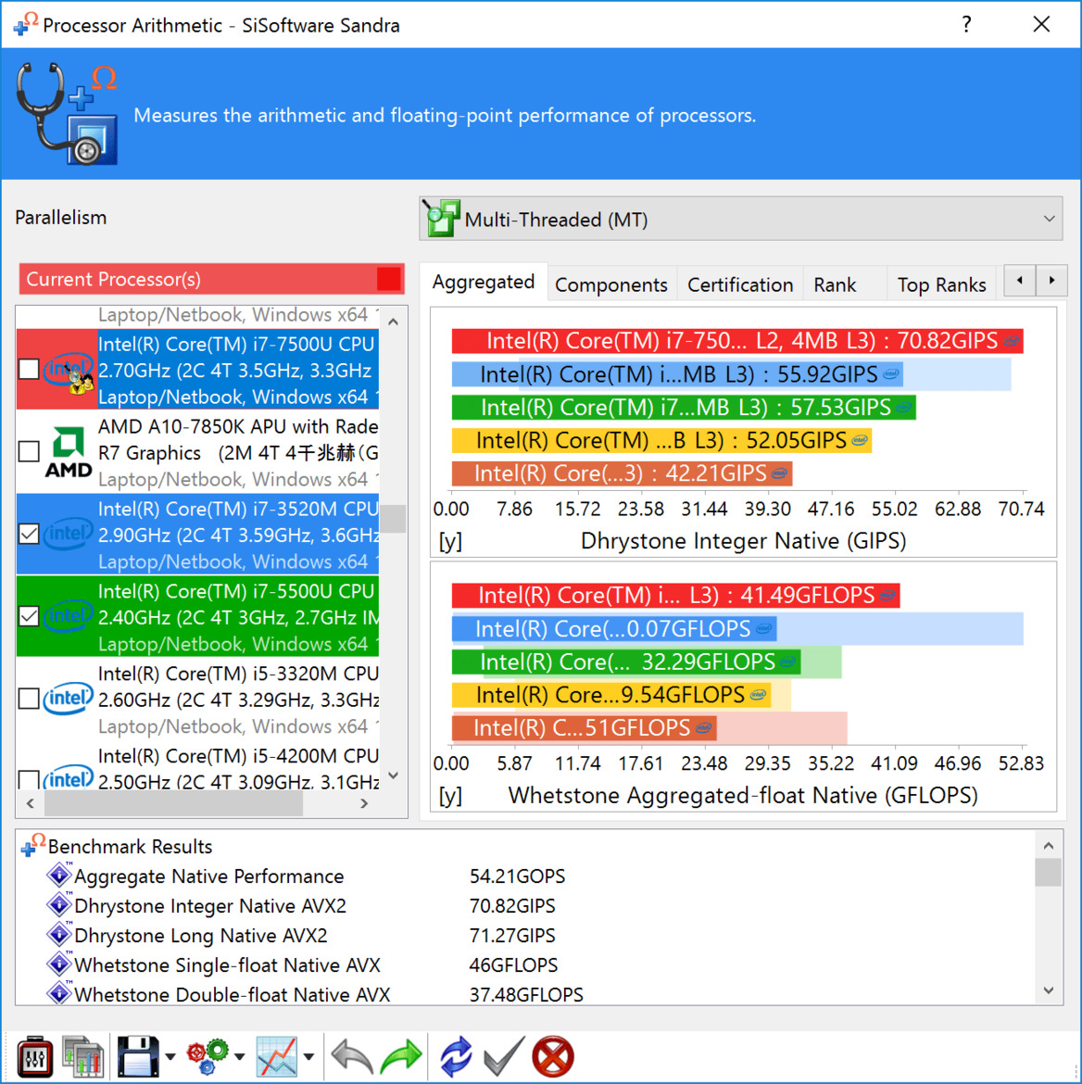Check the Core i5-3320M processor checkbox

pos(29,699)
